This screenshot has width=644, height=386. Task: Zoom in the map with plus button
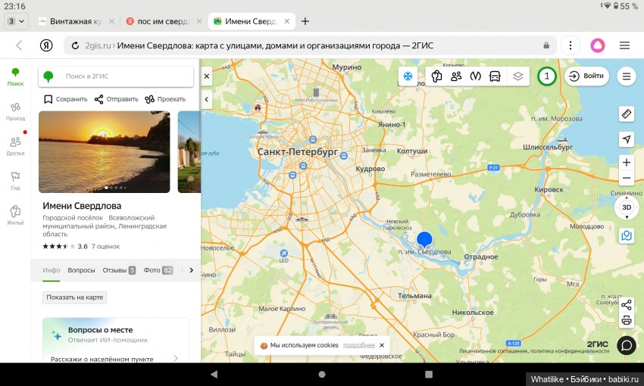(627, 163)
